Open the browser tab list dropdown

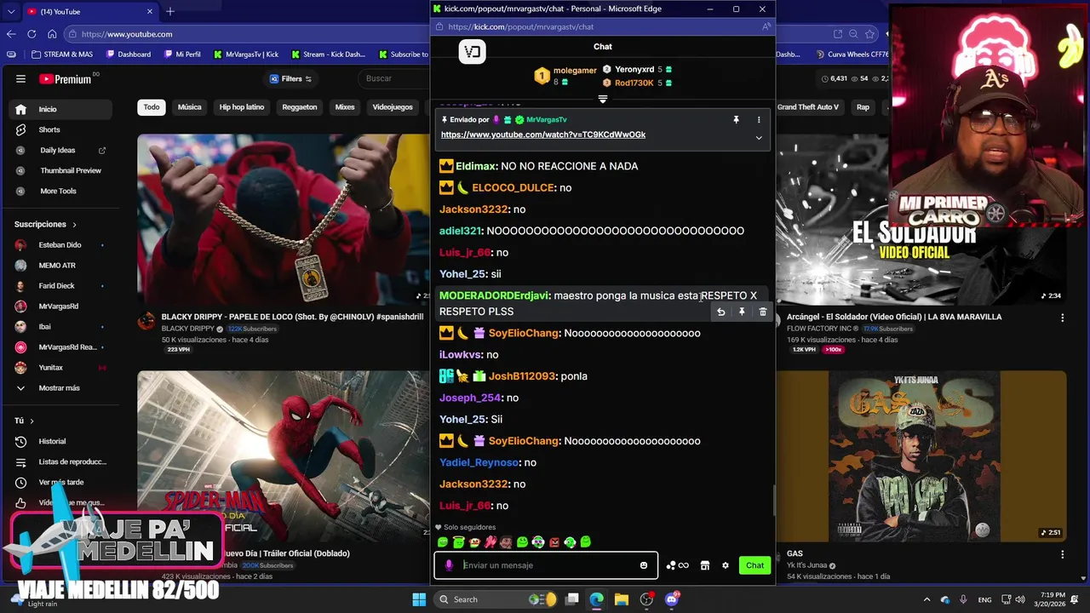(11, 12)
